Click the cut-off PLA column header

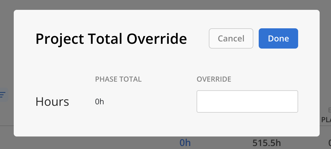click(326, 120)
